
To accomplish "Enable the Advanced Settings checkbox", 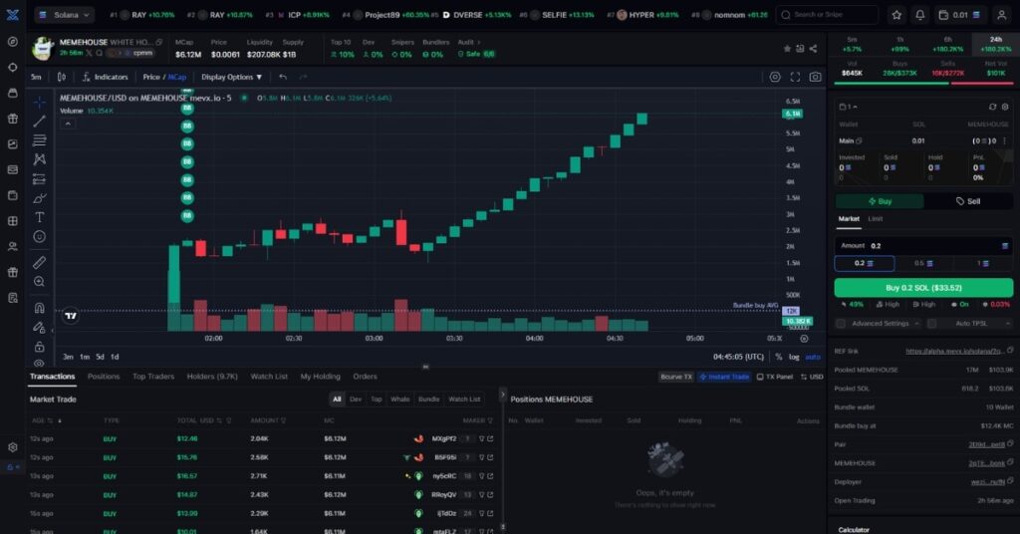I will pyautogui.click(x=841, y=323).
